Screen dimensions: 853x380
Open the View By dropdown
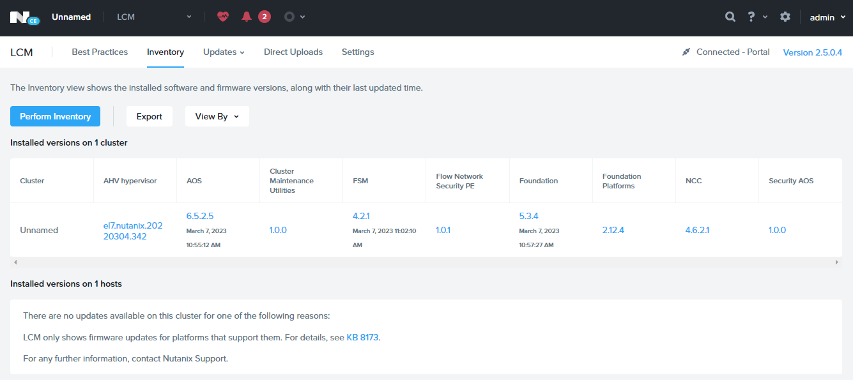217,116
